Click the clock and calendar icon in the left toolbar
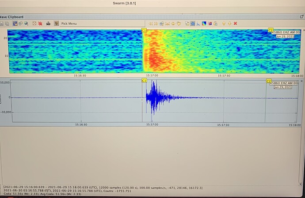The width and height of the screenshot is (305, 198). click(20, 24)
